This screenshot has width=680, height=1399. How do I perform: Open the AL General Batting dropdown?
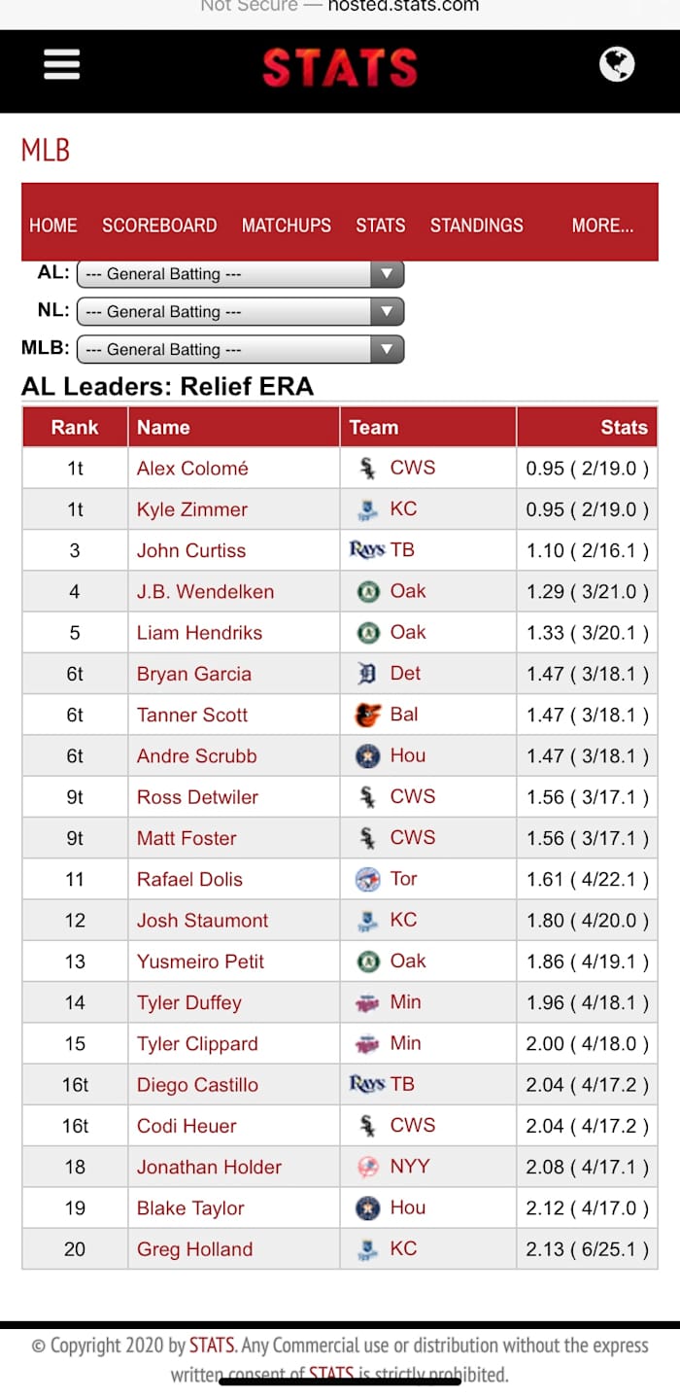[240, 274]
